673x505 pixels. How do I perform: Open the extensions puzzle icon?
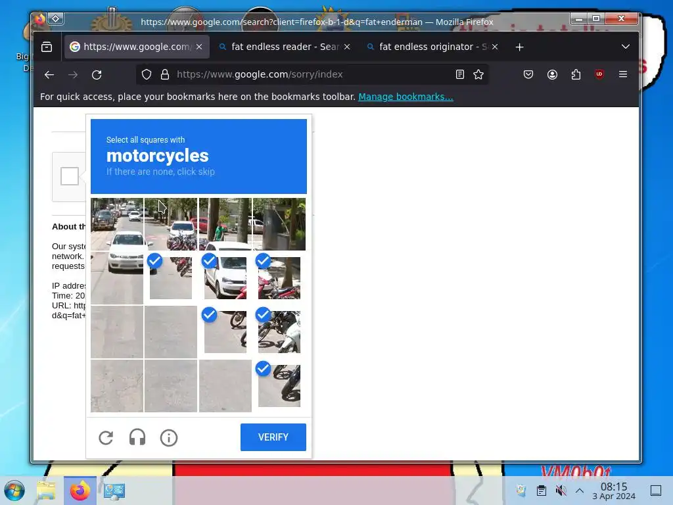coord(576,75)
